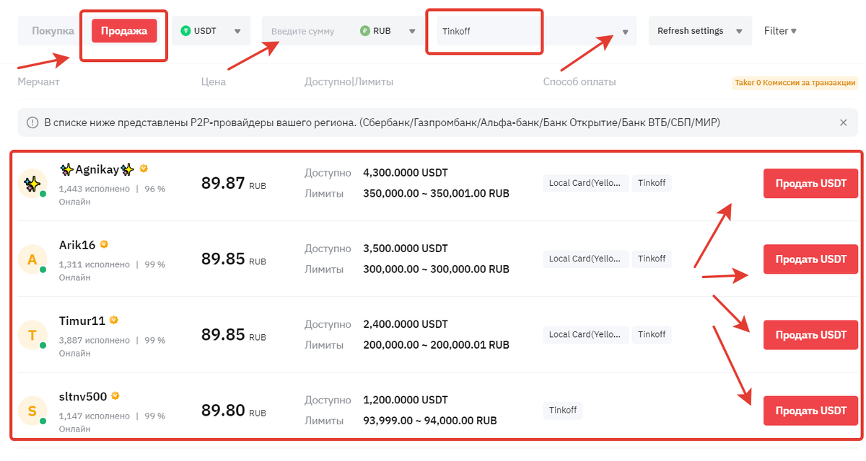Screen dimensions: 866x461
Task: Switch to the Покупка tab
Action: [53, 31]
